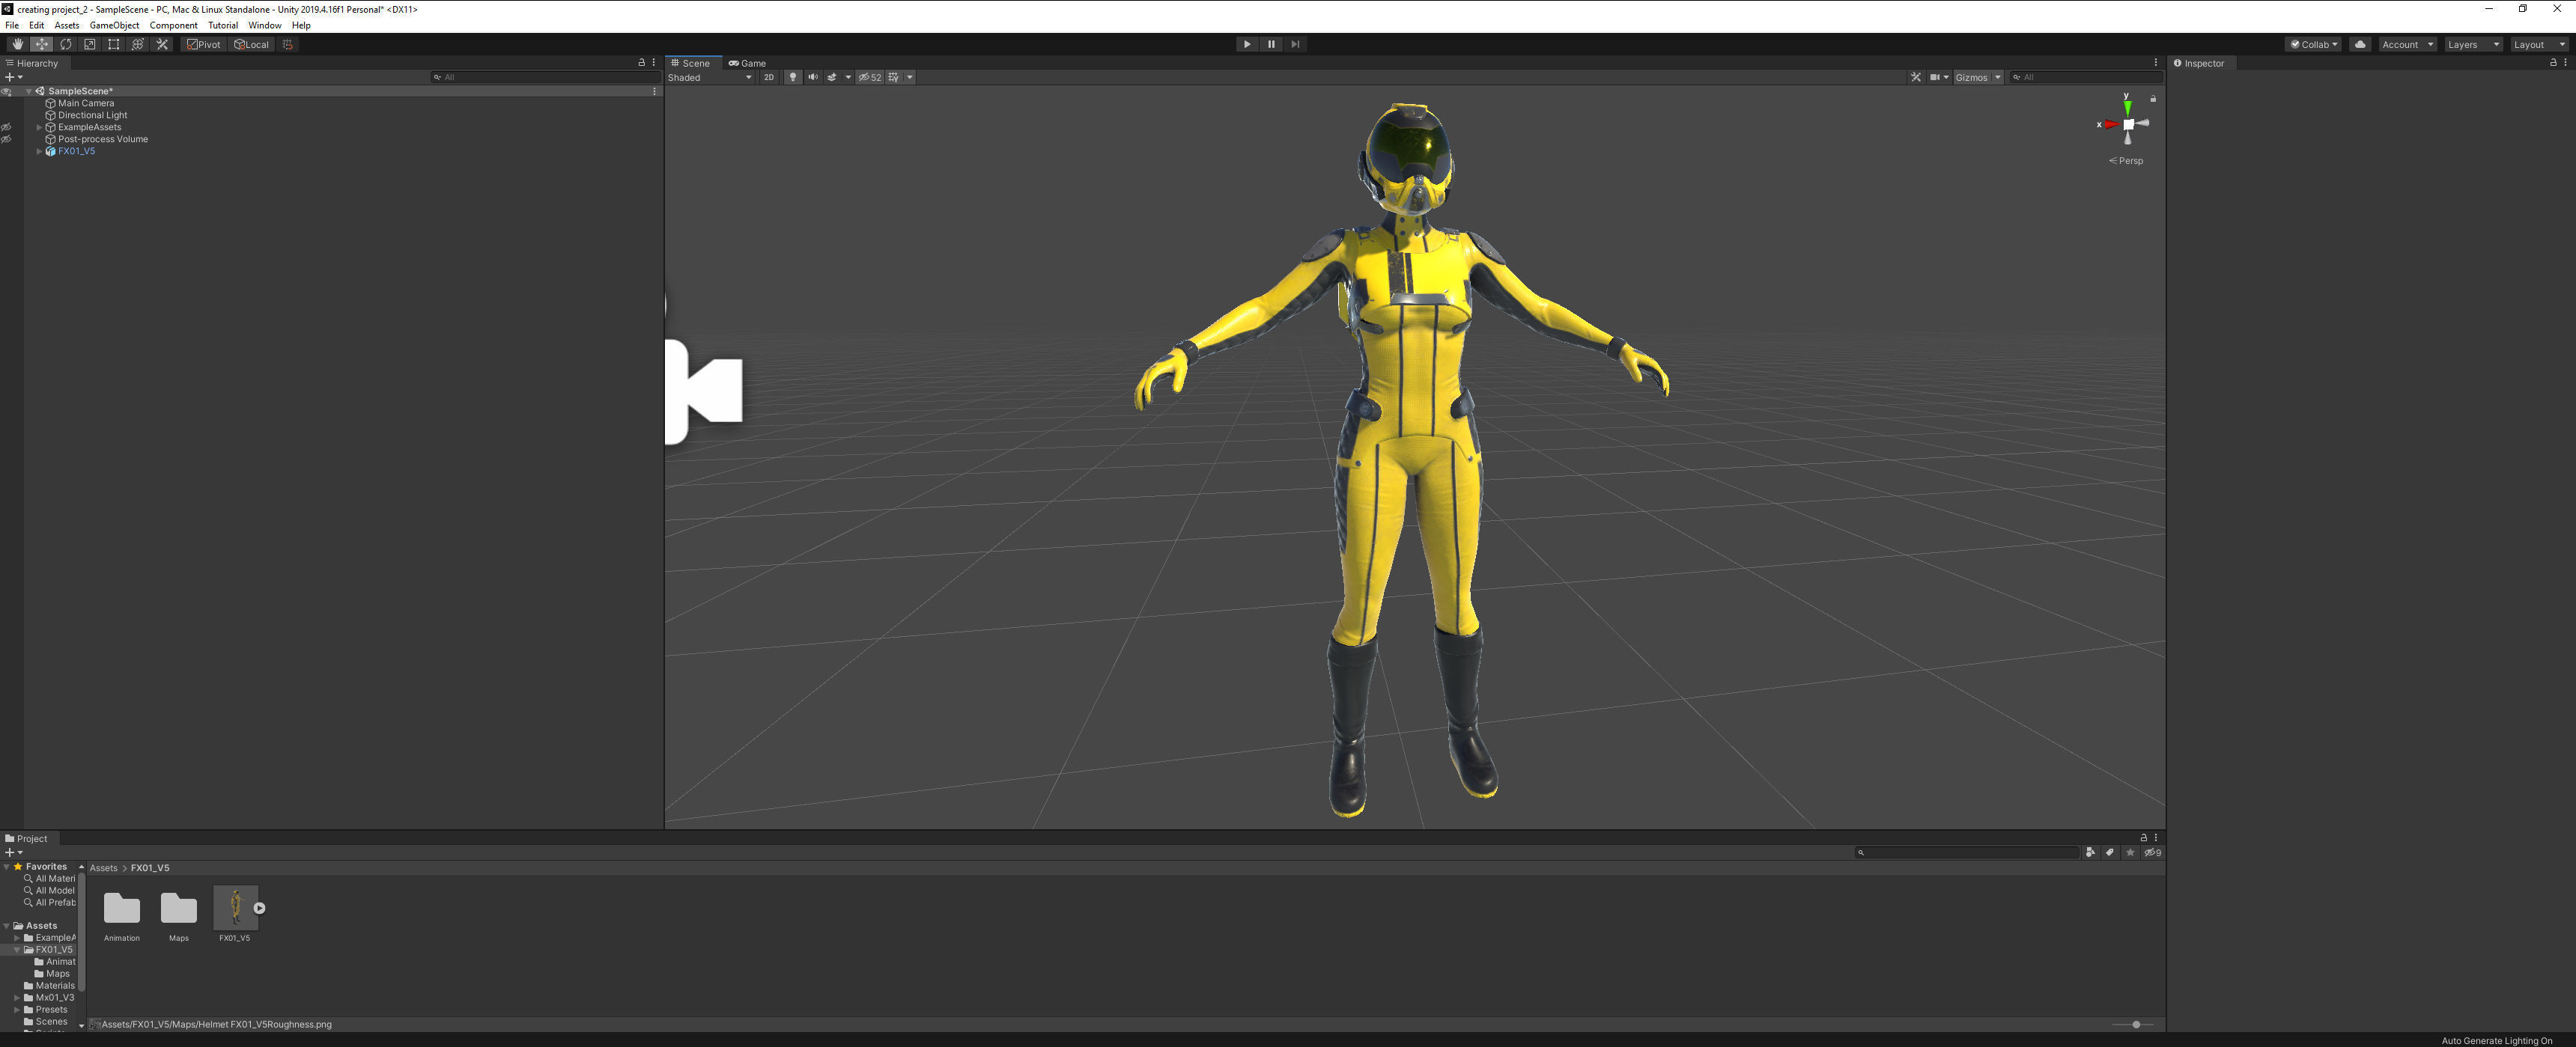Open the GameObject menu
This screenshot has width=2576, height=1047.
114,25
